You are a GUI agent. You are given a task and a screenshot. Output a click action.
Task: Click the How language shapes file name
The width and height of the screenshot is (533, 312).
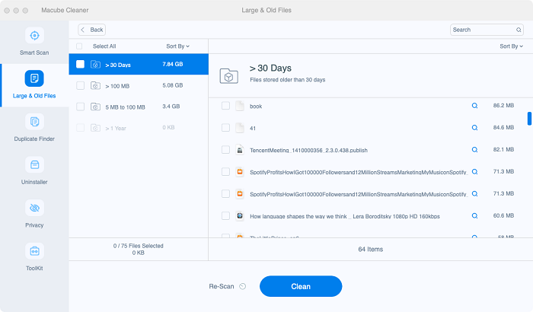[x=345, y=216]
